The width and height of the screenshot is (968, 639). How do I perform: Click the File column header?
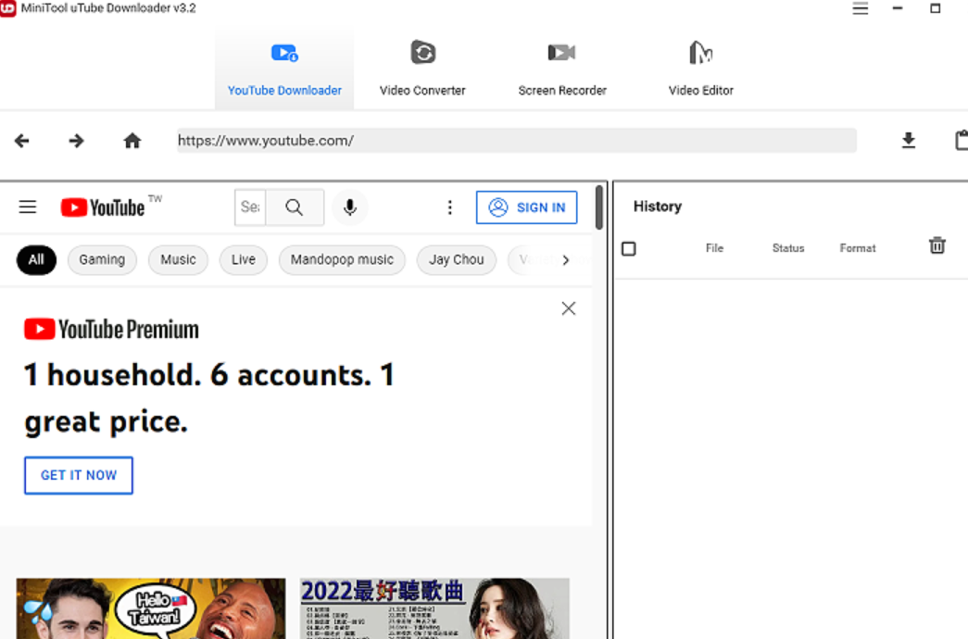(714, 248)
